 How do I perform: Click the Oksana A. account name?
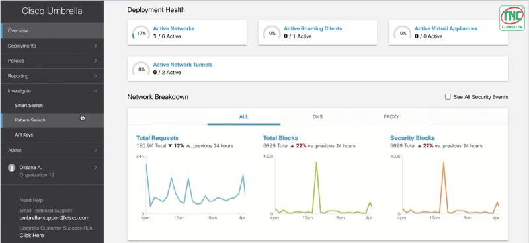30,167
